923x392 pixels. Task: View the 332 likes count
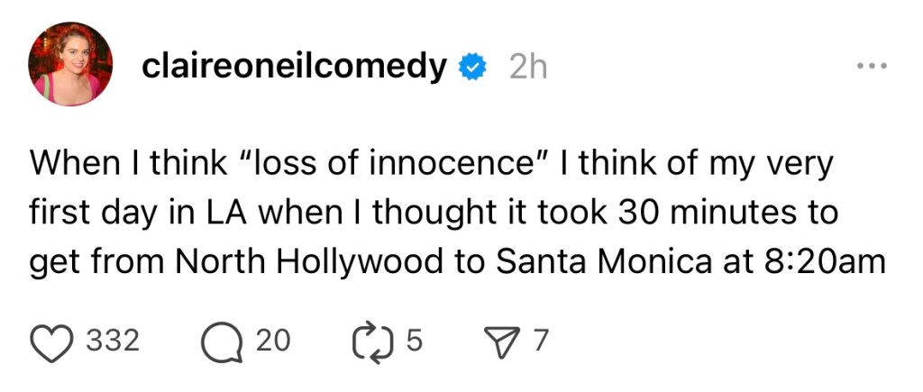coord(113,341)
